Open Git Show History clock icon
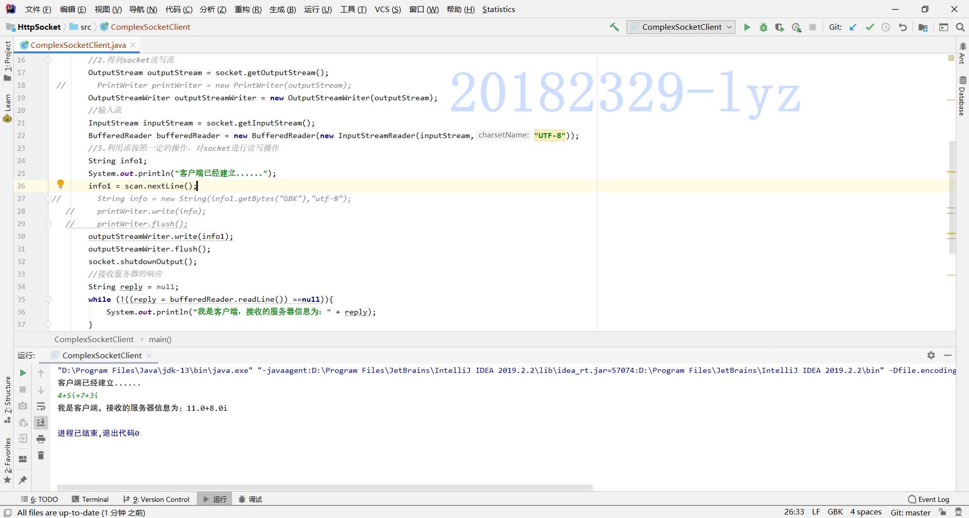 point(886,27)
